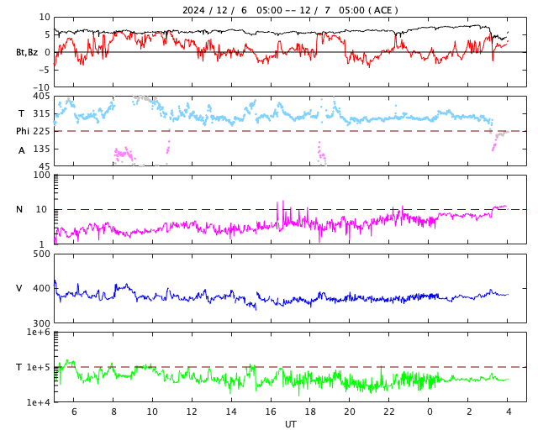Click the "14" hour on UT axis
538x430 pixels.
[231, 412]
